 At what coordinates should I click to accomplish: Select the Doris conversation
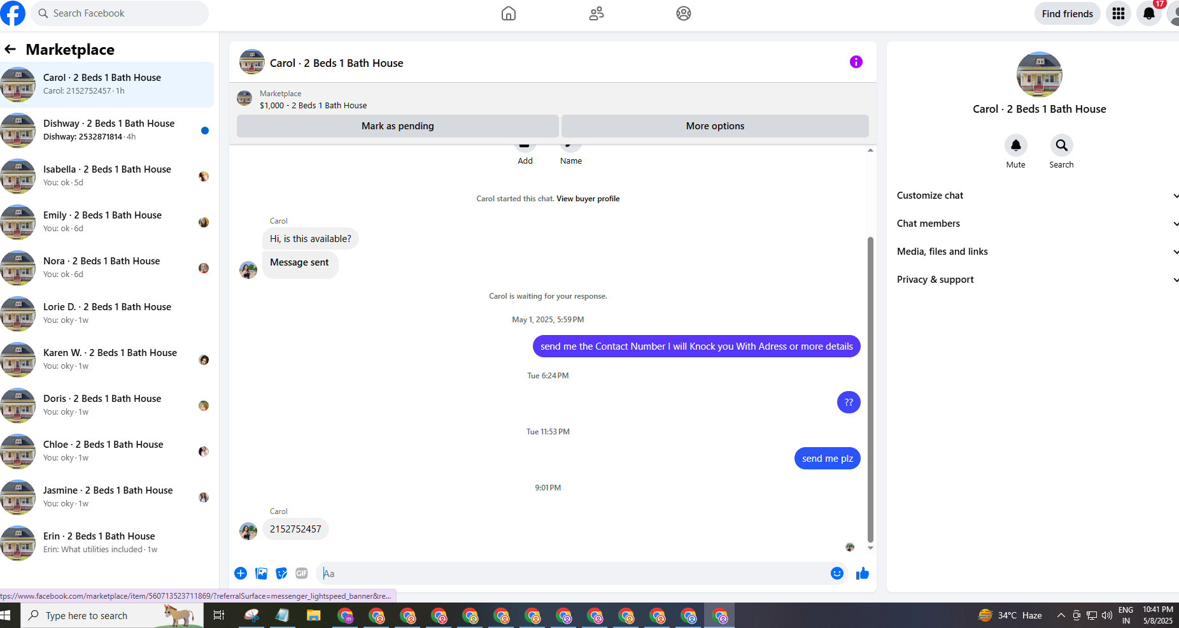pyautogui.click(x=107, y=406)
